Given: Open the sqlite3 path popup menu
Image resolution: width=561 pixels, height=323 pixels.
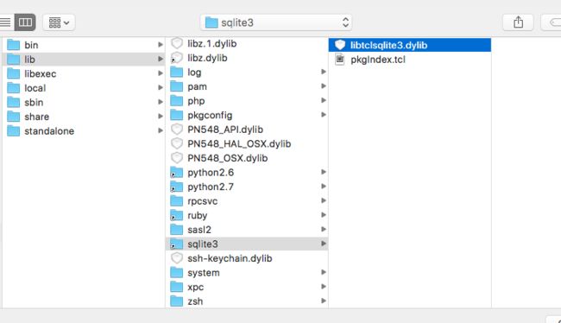Looking at the screenshot, I should (x=276, y=22).
